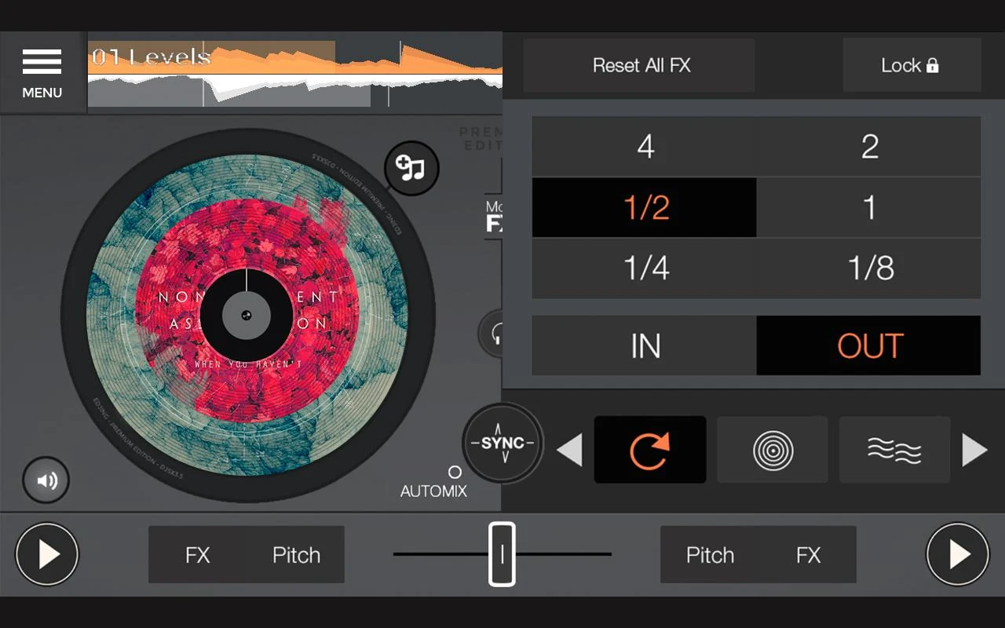Open left deck Pitch tab
This screenshot has width=1005, height=628.
coord(296,555)
